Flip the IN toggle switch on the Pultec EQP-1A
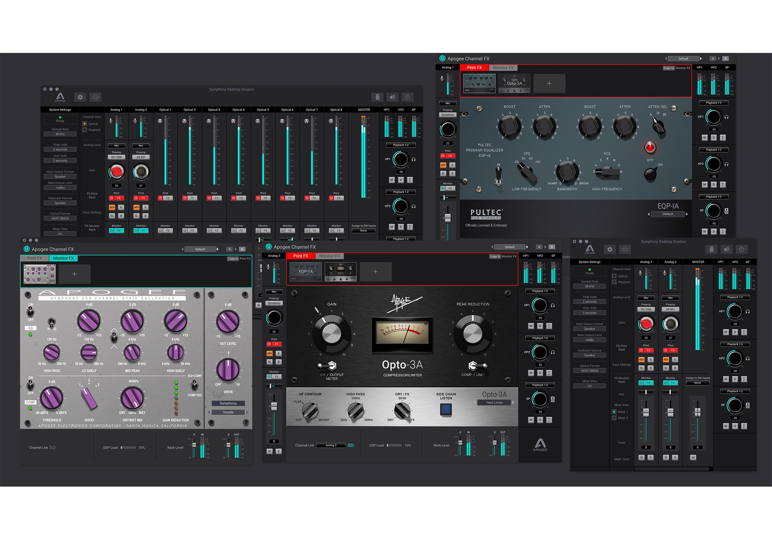772x540 pixels. tap(498, 176)
